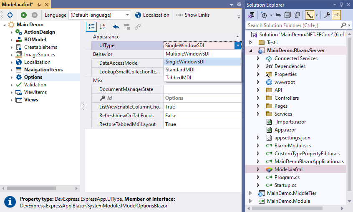Click the Pending Changes Filter clock icon
353x212 pixels.
(x=264, y=15)
